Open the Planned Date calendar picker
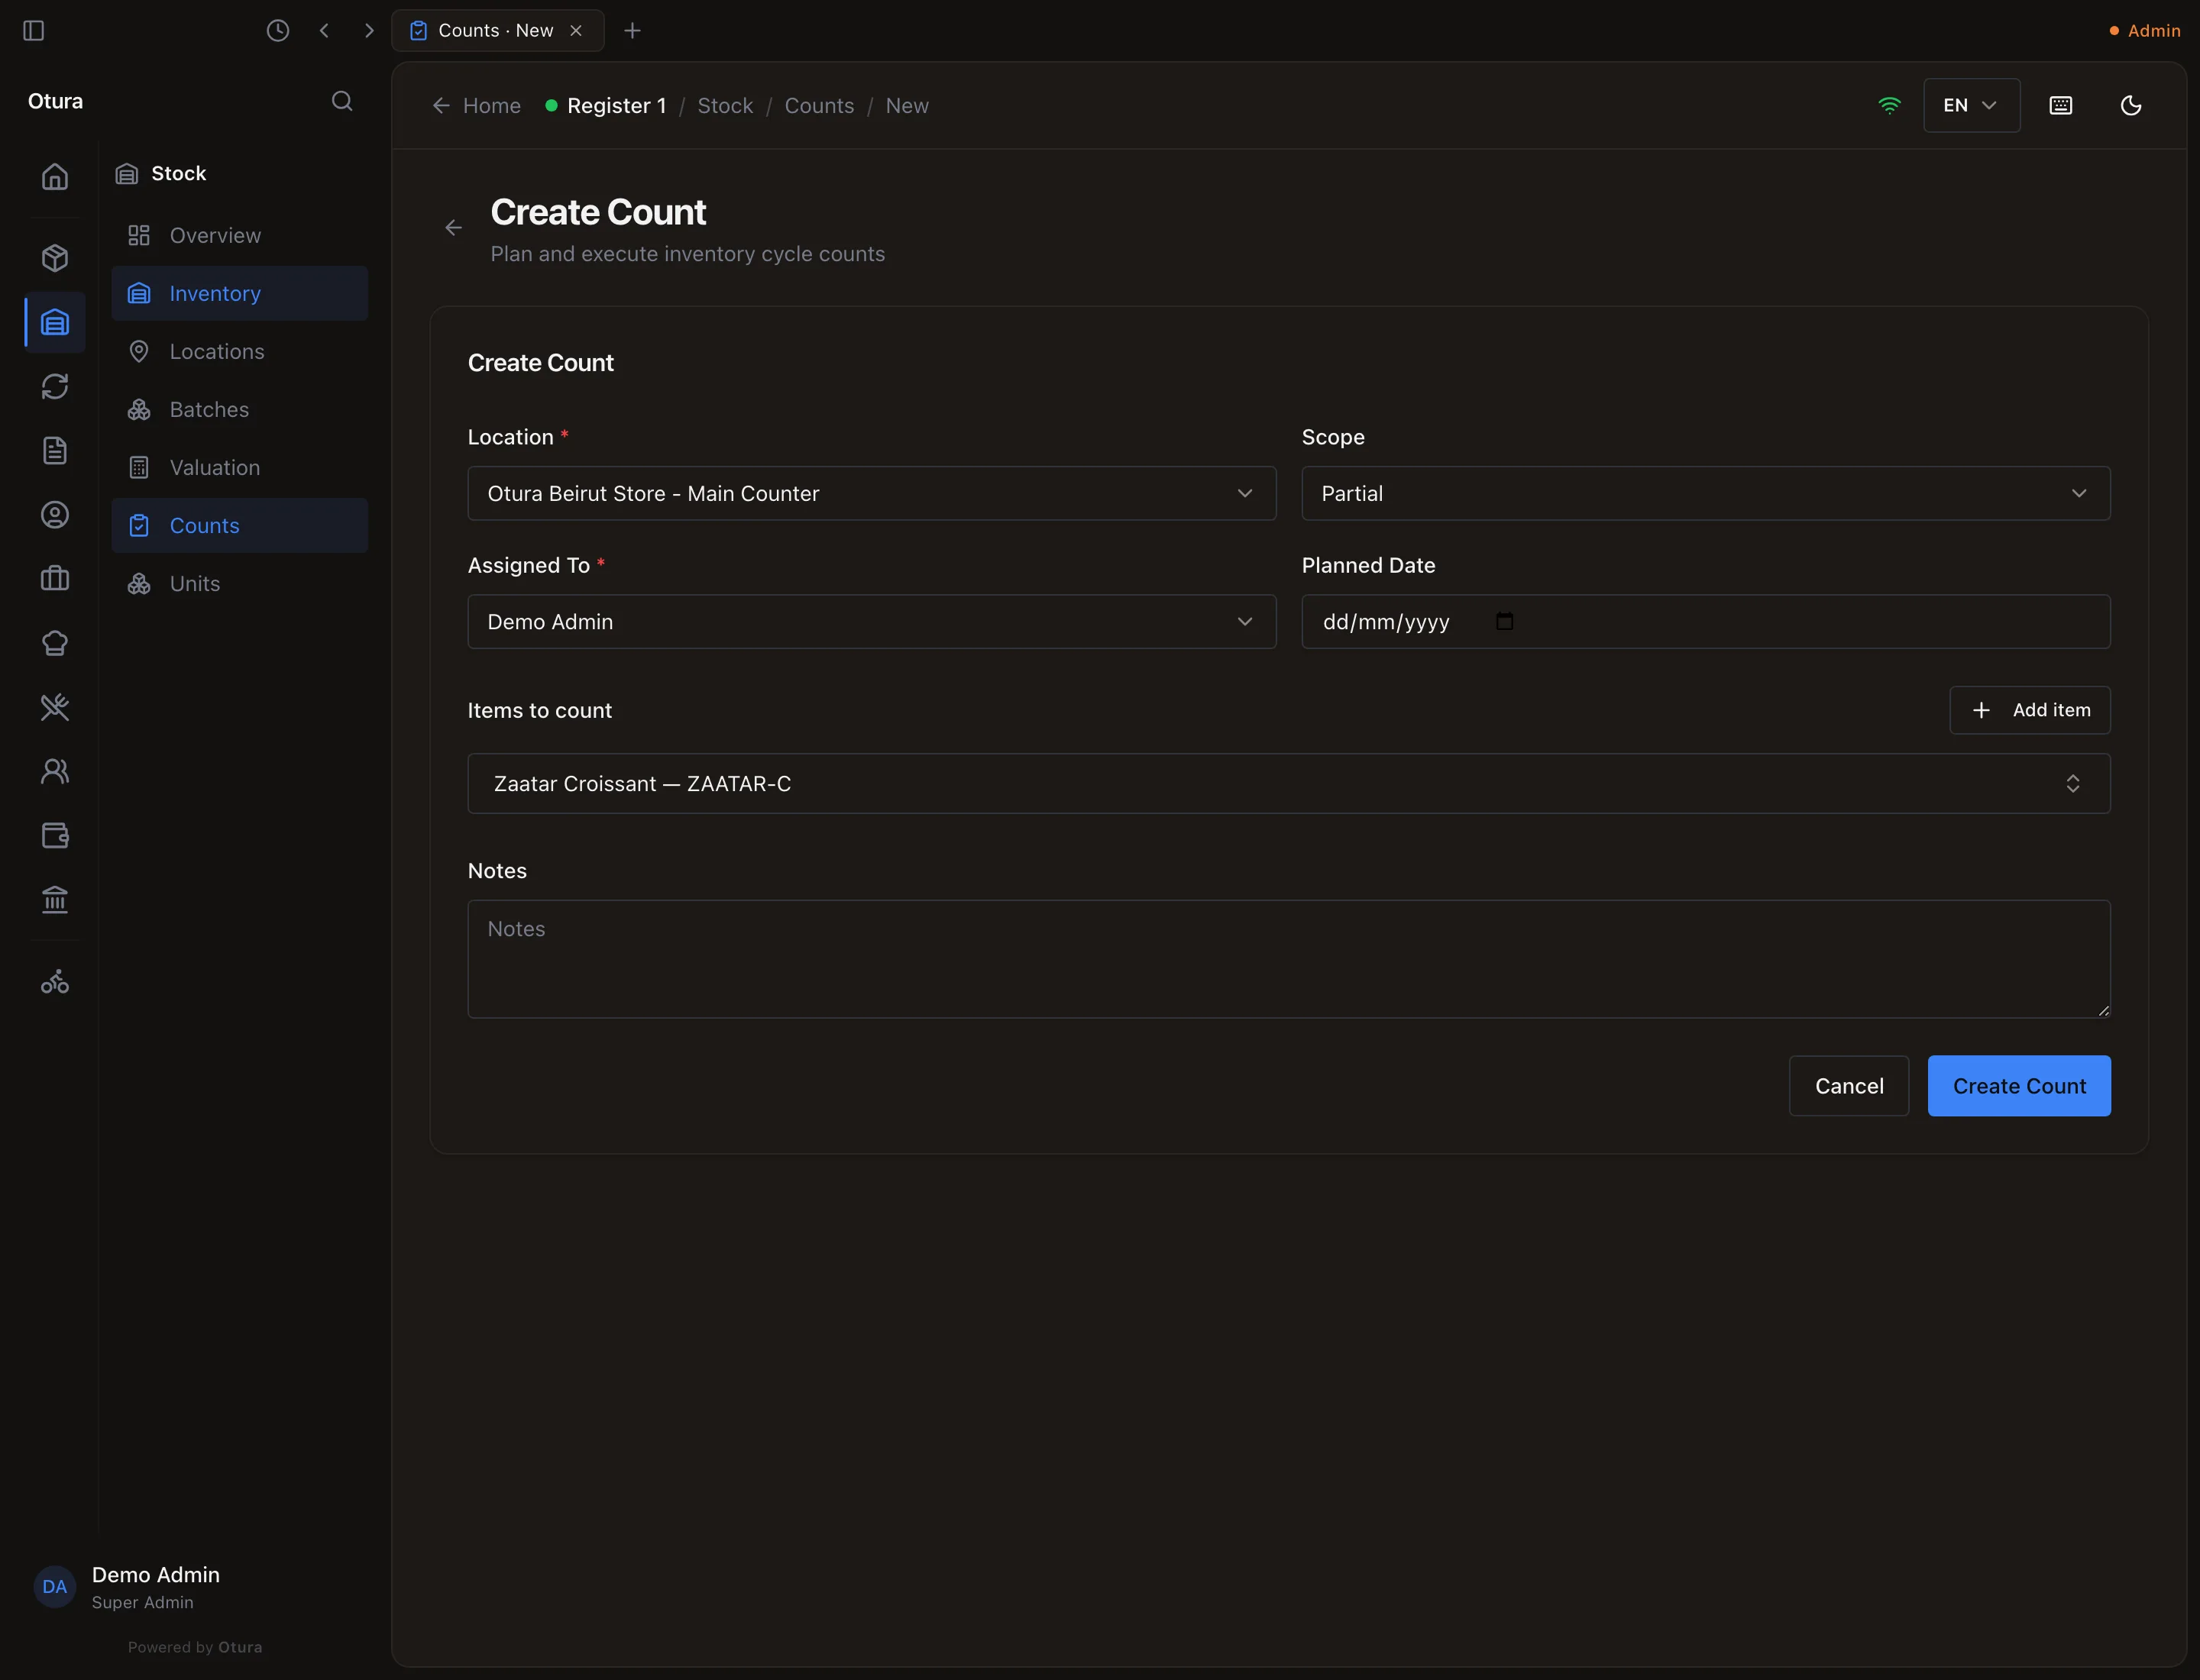Screen dimensions: 2200x1680 [1505, 622]
